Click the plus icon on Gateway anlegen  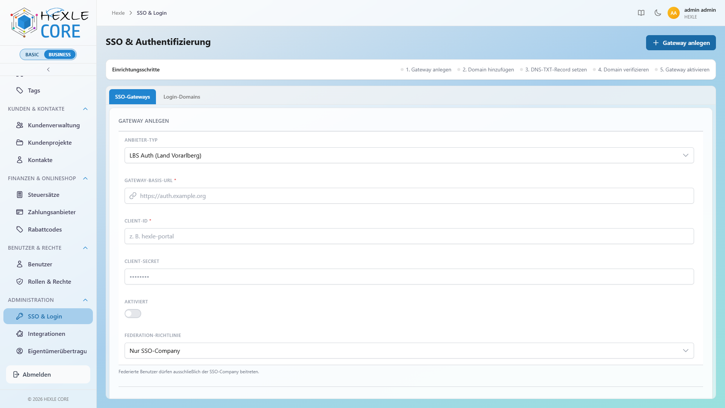656,43
